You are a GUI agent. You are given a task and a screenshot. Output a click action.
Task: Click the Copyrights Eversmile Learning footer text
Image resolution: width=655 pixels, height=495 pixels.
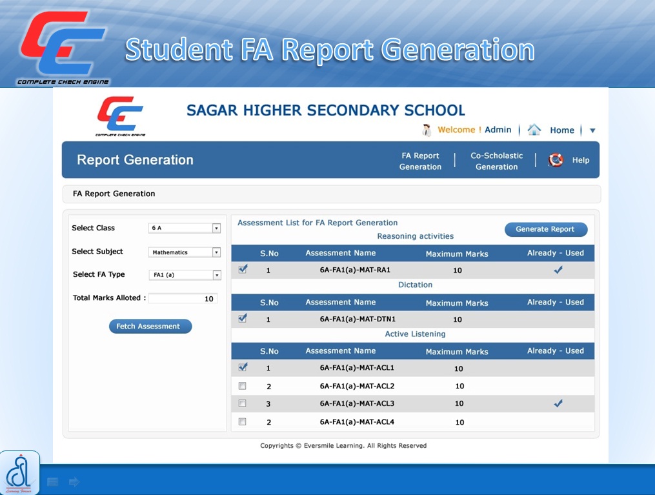(343, 446)
